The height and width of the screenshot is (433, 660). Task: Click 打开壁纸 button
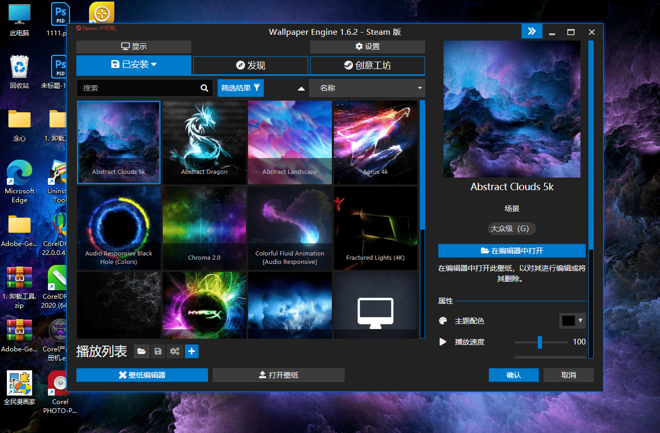(279, 375)
